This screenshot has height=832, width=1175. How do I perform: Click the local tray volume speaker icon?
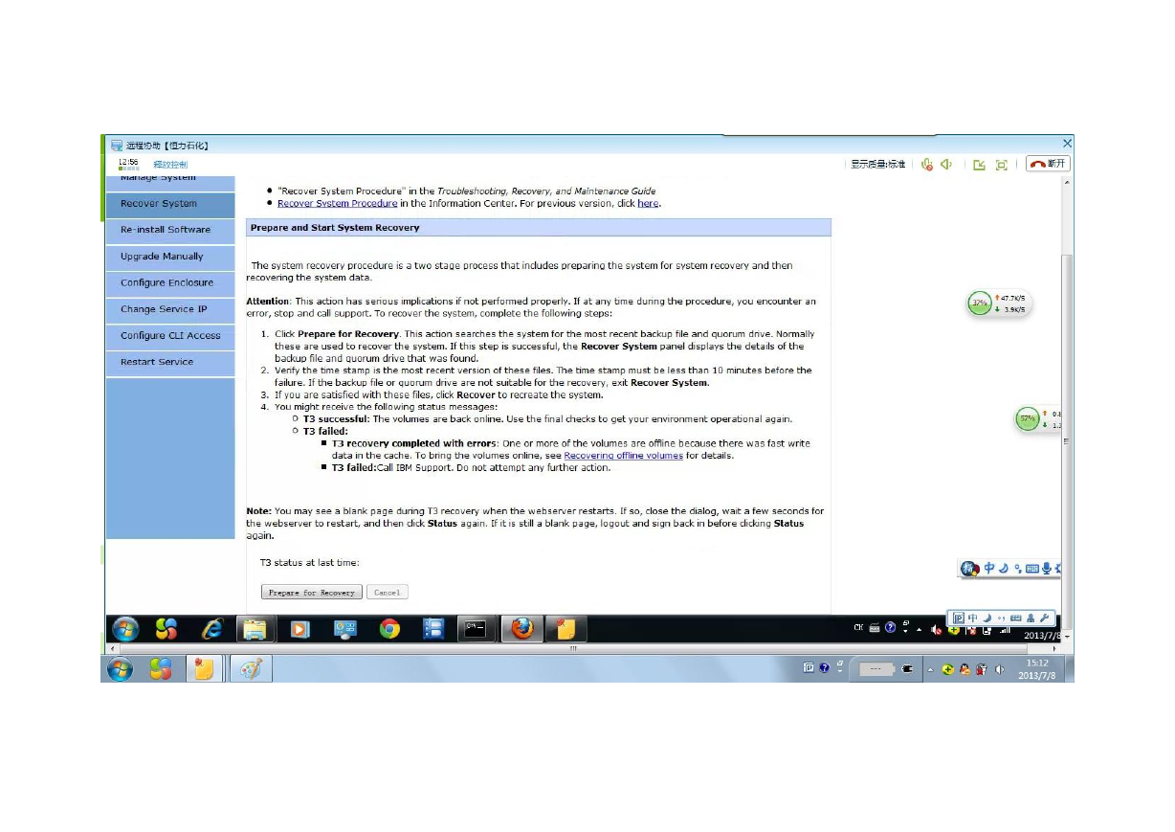(1001, 669)
